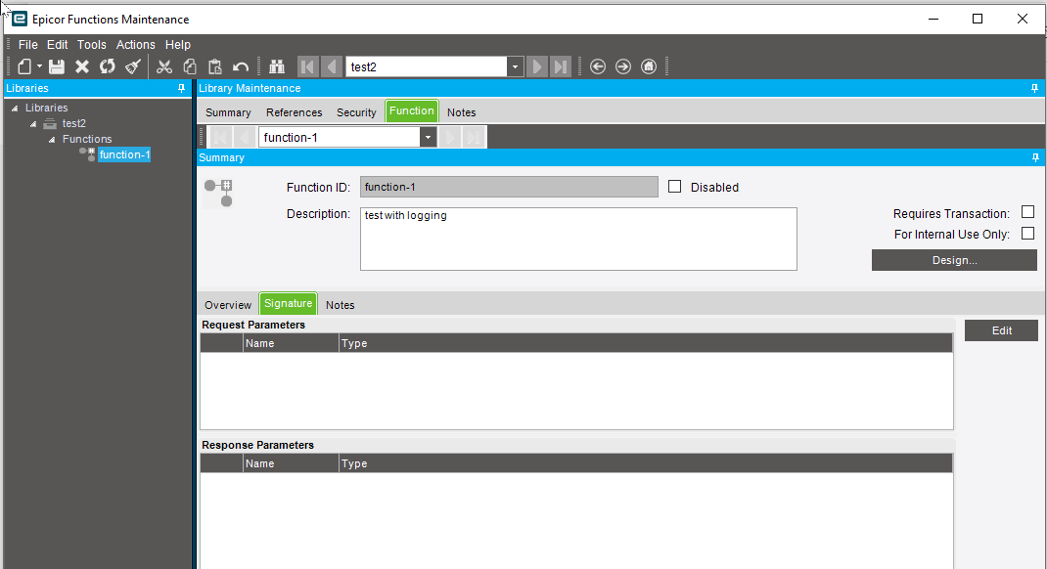Open the File menu
Viewport: 1047px width, 569px height.
coord(28,45)
